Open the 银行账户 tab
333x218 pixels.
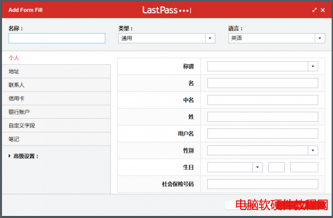[56, 112]
